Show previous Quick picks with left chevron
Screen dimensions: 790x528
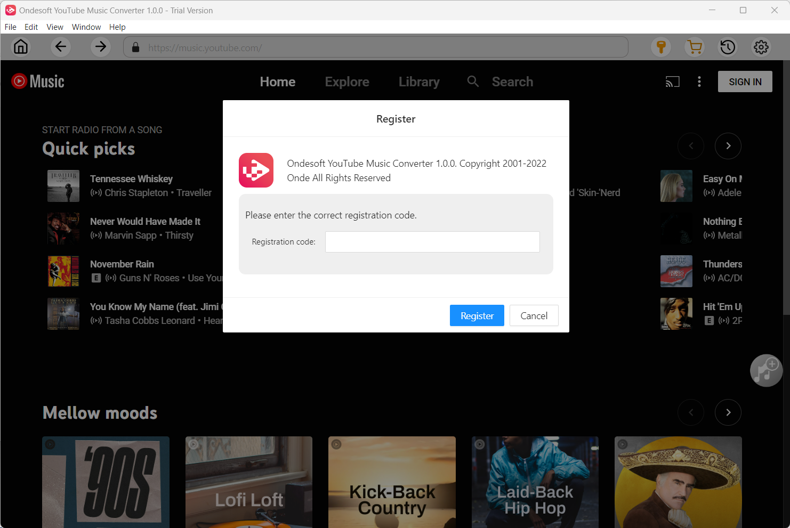tap(691, 146)
